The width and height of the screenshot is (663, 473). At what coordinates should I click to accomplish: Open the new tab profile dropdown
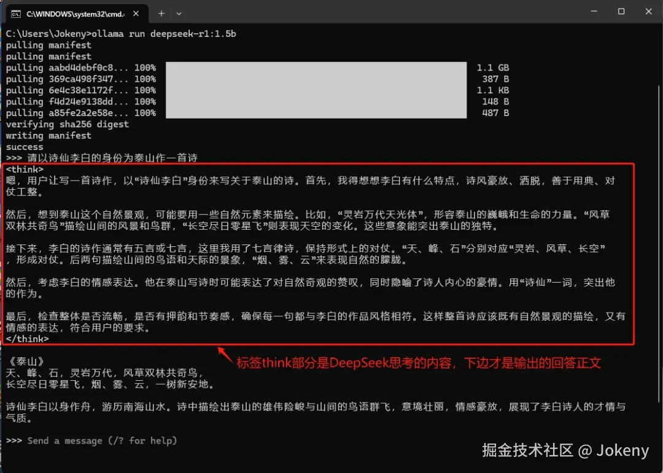click(x=179, y=14)
